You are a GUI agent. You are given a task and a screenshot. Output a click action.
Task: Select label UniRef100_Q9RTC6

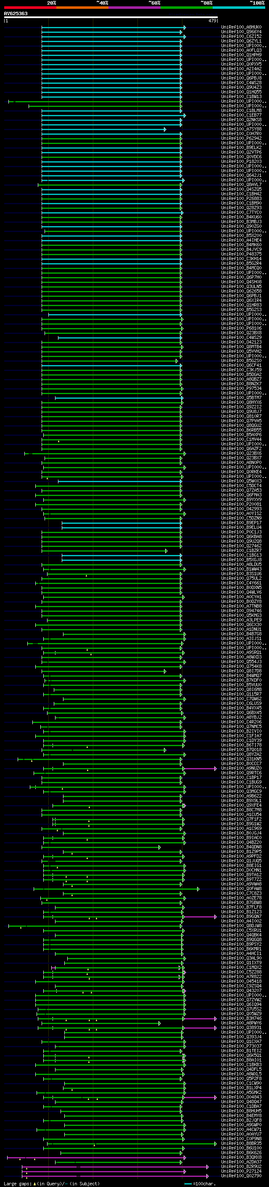tap(241, 773)
